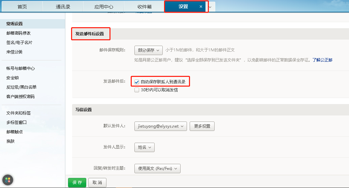Click the colorful grid launcher icon
This screenshot has width=349, height=188.
click(8, 180)
